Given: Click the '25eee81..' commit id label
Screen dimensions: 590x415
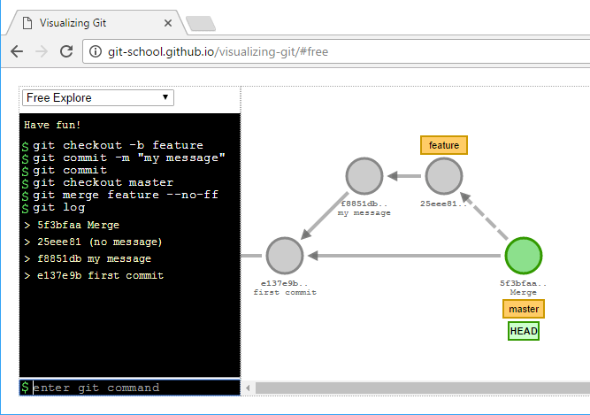Looking at the screenshot, I should pyautogui.click(x=444, y=204).
